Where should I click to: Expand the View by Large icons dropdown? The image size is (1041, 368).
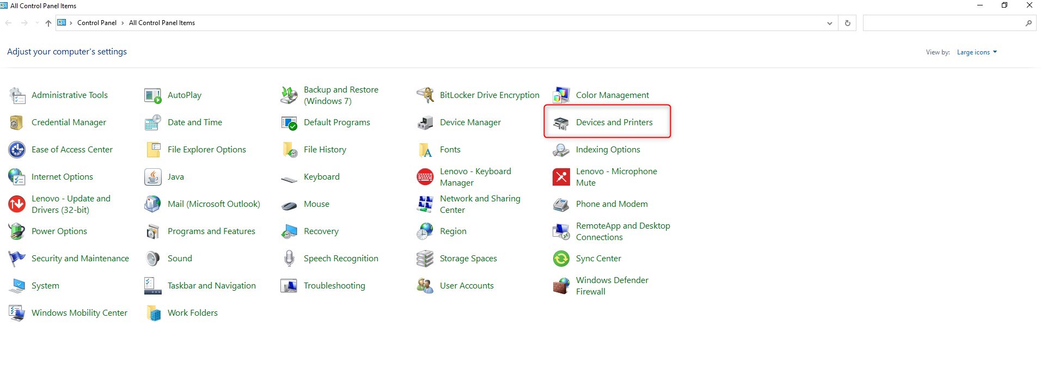click(977, 52)
